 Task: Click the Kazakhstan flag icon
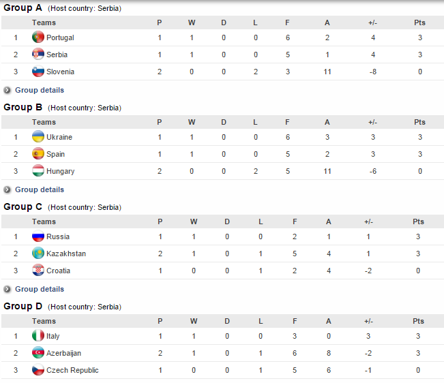click(x=38, y=254)
